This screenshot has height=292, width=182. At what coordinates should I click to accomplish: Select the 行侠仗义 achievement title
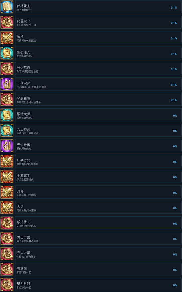(23, 160)
